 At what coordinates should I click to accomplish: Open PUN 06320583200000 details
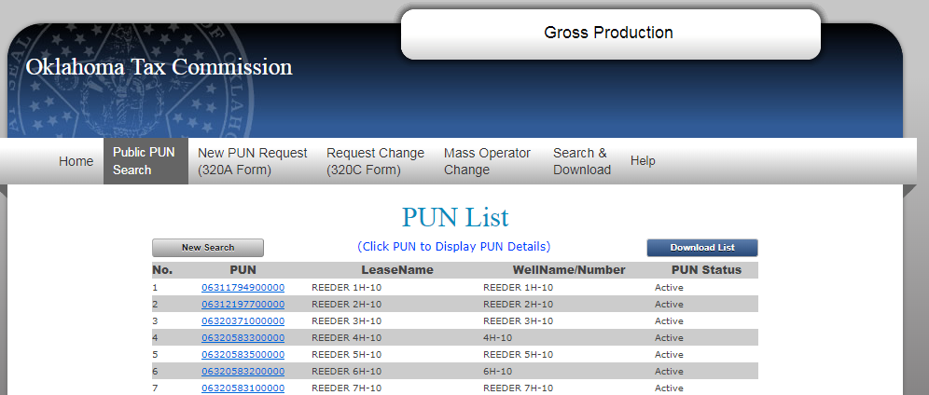tap(243, 372)
